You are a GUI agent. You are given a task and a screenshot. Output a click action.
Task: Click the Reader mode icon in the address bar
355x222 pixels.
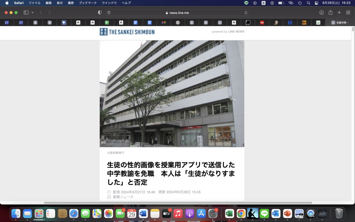pos(109,12)
